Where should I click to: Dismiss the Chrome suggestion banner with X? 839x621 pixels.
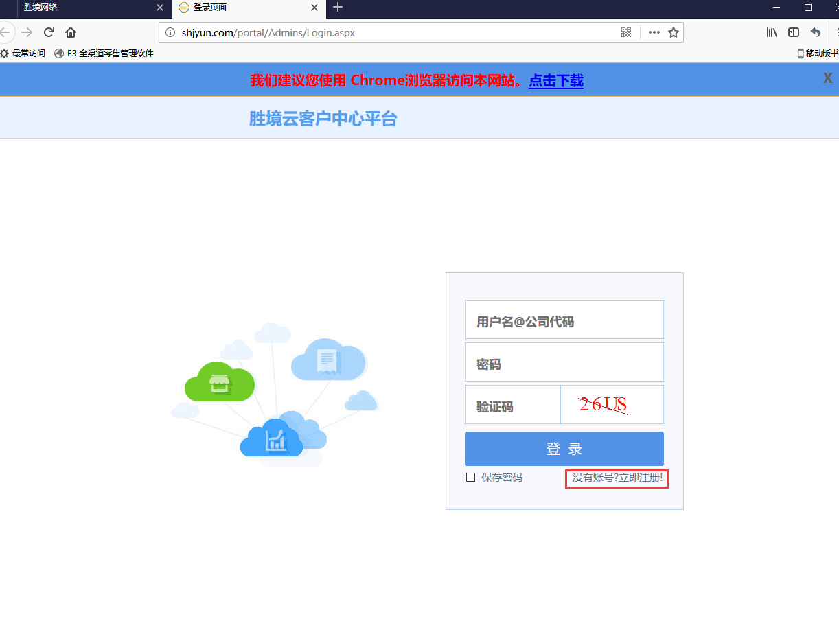point(828,78)
